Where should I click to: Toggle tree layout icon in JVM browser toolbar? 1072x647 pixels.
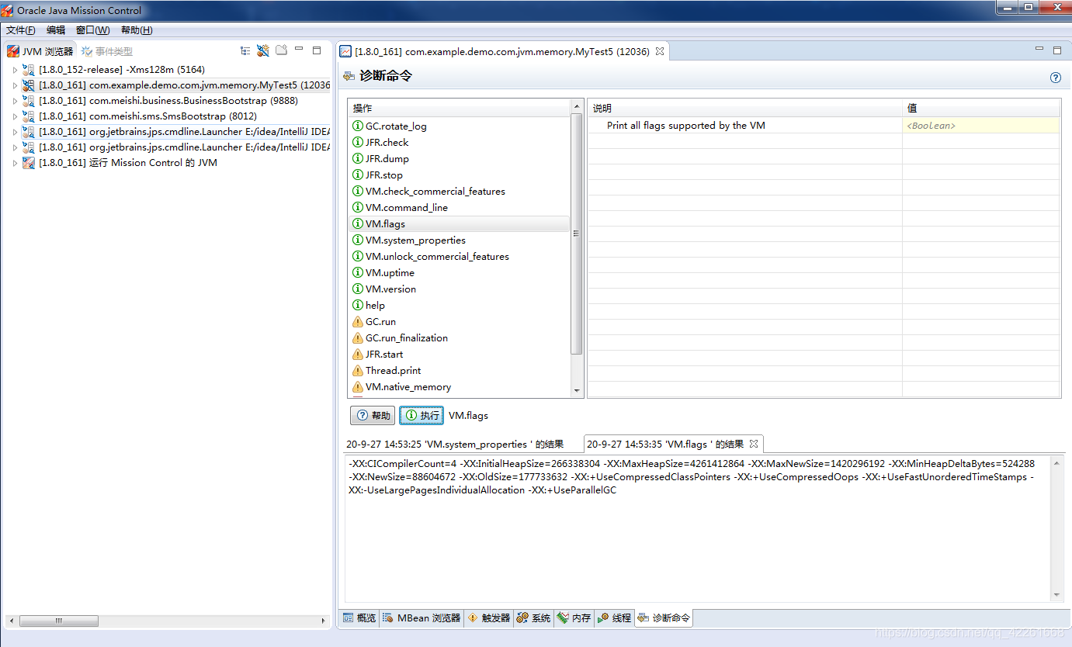(245, 50)
